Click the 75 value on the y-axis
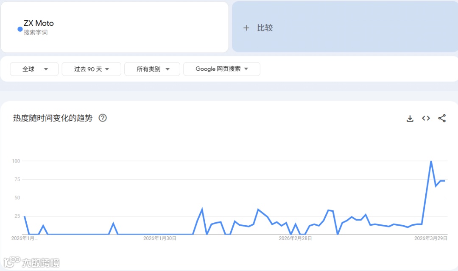 click(17, 180)
